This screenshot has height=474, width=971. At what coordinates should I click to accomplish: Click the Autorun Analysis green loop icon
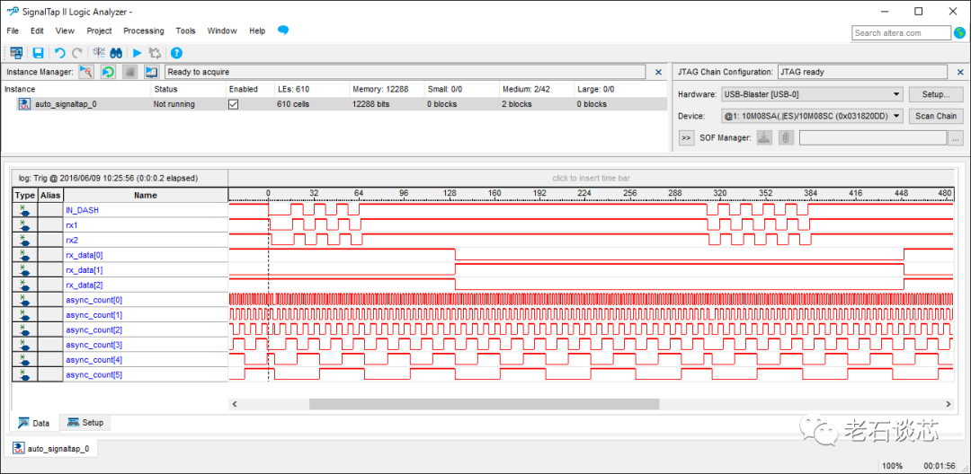click(x=108, y=73)
